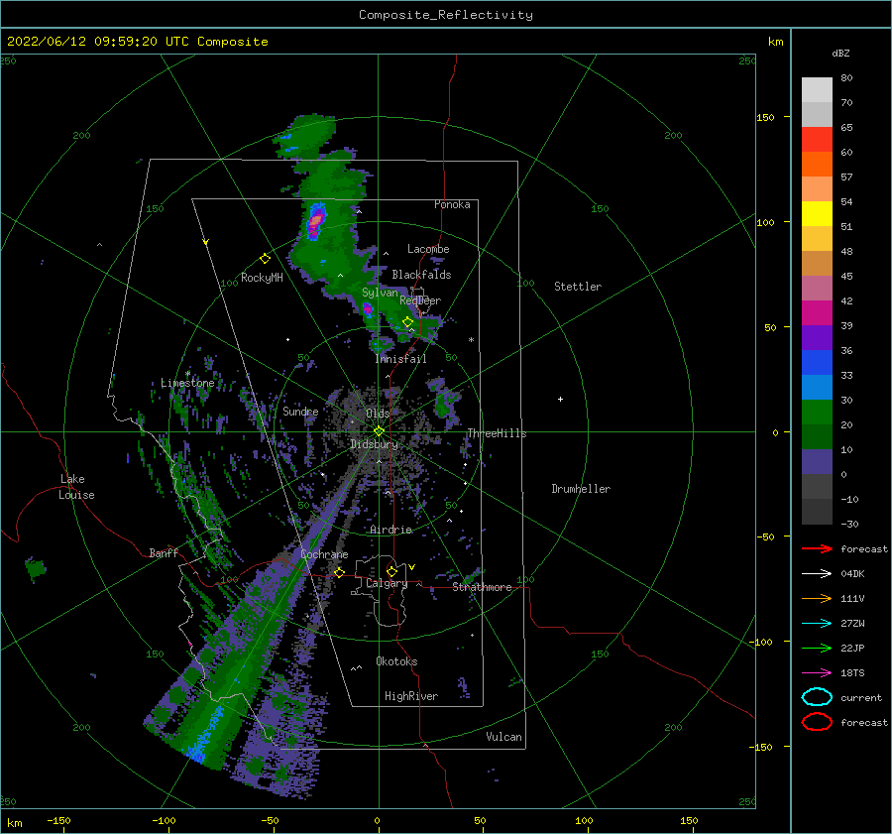Viewport: 892px width, 834px height.
Task: Click the Lake Louise label
Action: 76,487
